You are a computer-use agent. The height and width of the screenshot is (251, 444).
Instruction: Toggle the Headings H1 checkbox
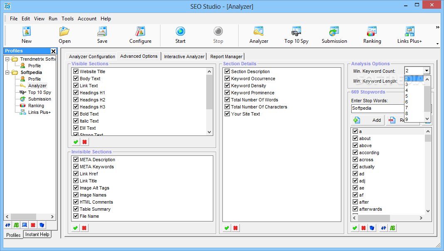tap(76, 93)
